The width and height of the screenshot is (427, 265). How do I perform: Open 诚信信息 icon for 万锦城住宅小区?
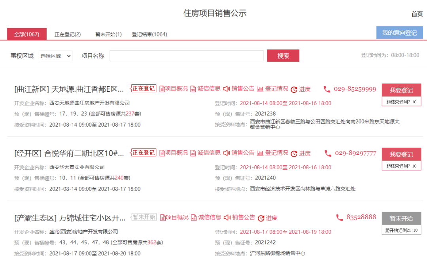tap(194, 218)
